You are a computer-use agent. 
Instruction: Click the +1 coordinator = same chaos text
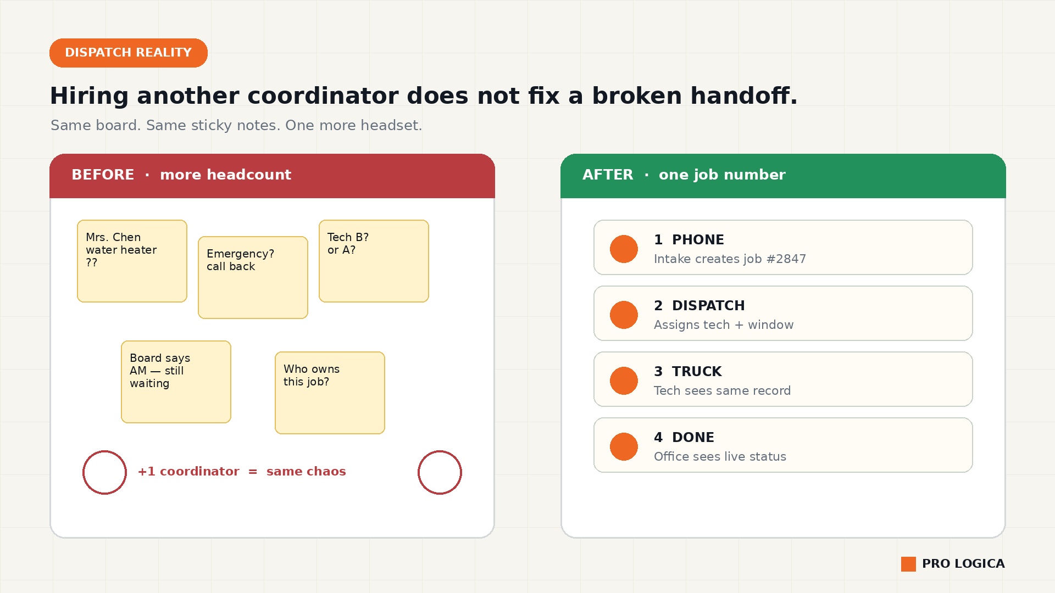(242, 472)
